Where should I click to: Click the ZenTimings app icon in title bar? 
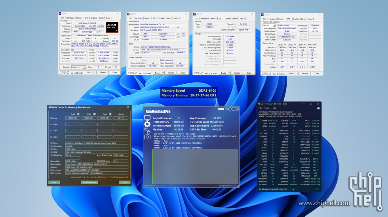(259, 104)
